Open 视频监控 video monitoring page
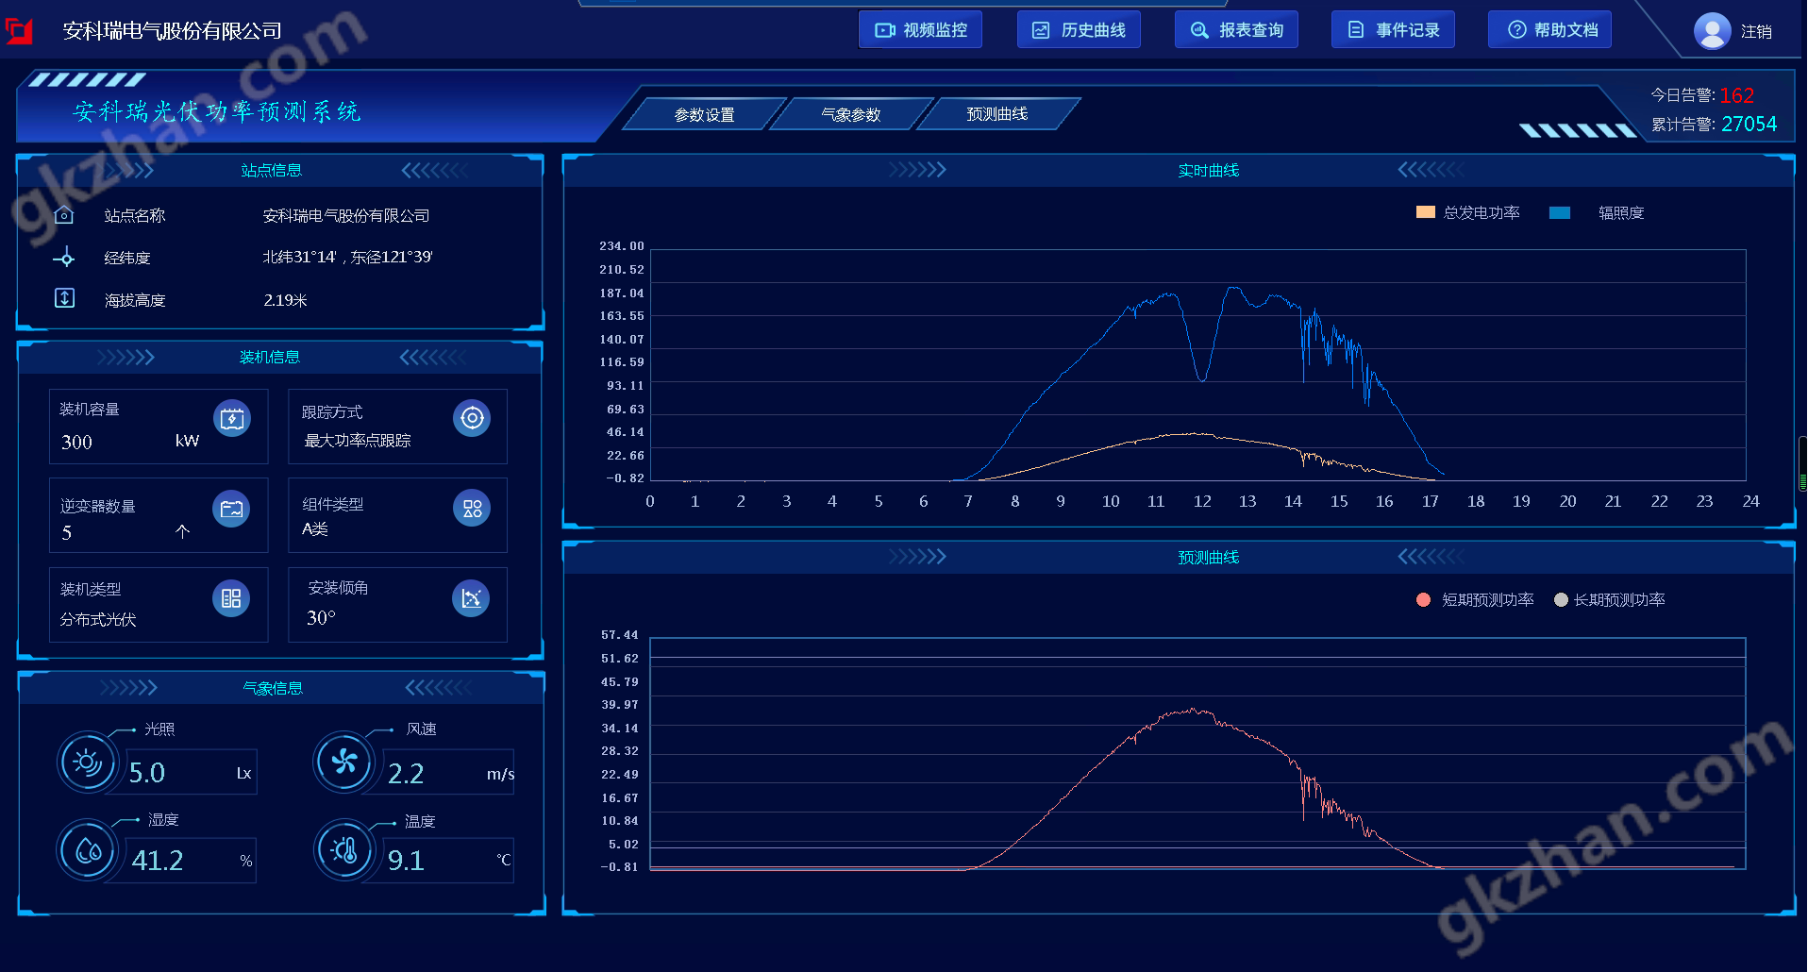The height and width of the screenshot is (972, 1808). click(920, 30)
